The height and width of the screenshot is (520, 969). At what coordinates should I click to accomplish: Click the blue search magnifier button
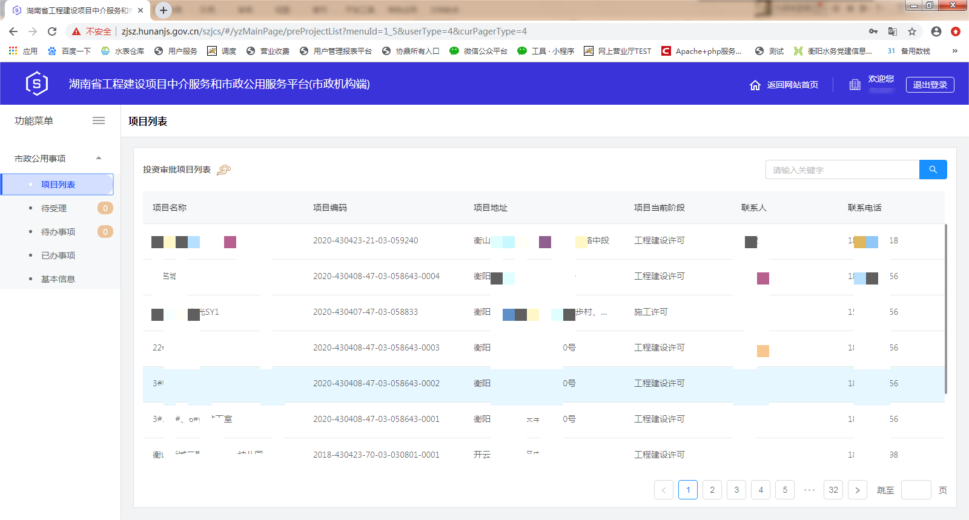click(933, 169)
